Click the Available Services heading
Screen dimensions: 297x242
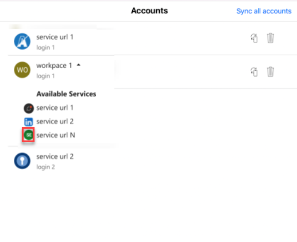point(66,94)
